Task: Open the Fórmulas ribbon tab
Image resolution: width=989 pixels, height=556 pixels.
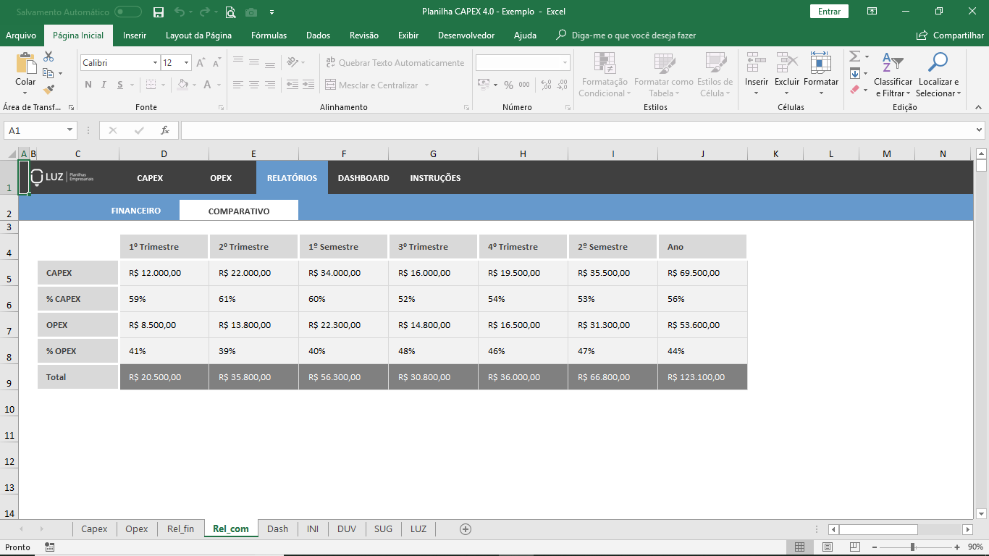Action: (269, 35)
